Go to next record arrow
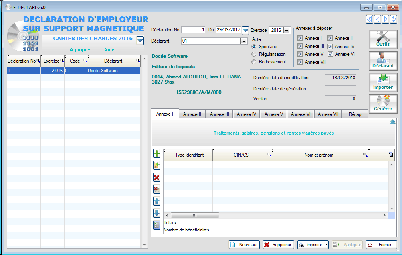402x255 pixels. pyautogui.click(x=385, y=19)
